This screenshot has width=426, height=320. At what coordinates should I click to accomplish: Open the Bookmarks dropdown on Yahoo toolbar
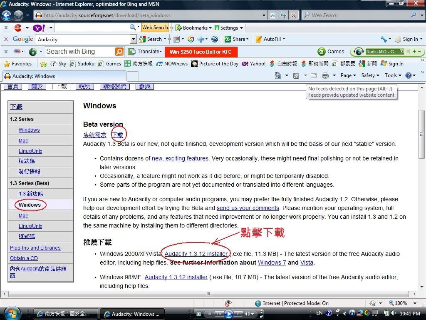point(193,28)
